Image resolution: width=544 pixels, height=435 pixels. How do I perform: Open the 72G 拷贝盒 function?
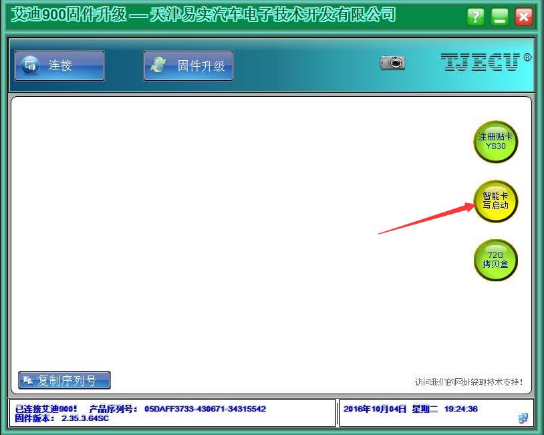[x=495, y=260]
